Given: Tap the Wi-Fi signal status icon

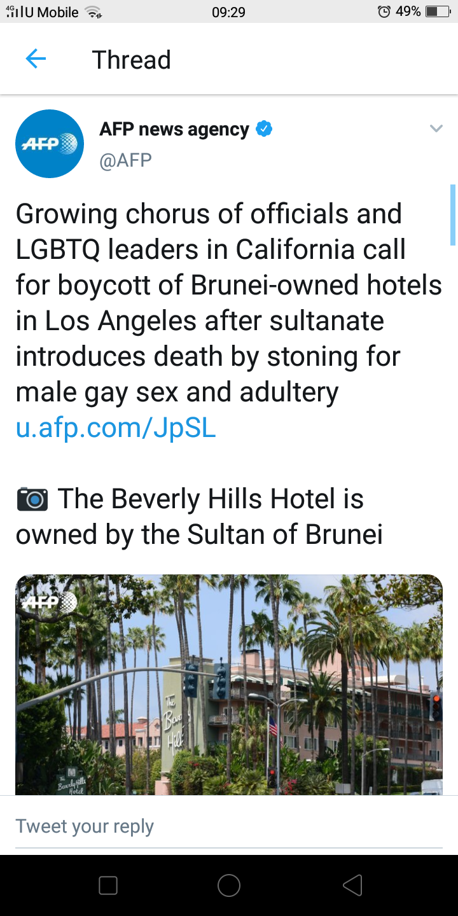Looking at the screenshot, I should click(x=94, y=12).
